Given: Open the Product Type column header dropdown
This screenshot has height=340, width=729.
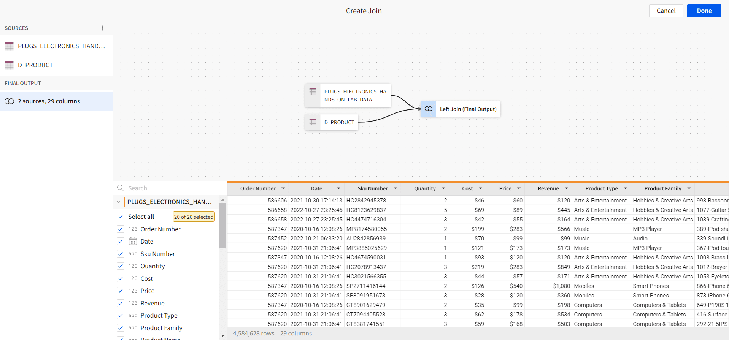Looking at the screenshot, I should (625, 189).
